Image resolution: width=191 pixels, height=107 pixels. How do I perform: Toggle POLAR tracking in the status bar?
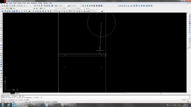38,102
